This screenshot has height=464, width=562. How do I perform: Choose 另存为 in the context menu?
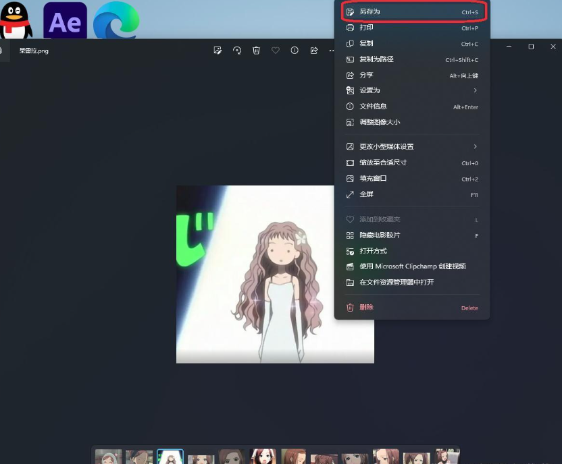(412, 11)
